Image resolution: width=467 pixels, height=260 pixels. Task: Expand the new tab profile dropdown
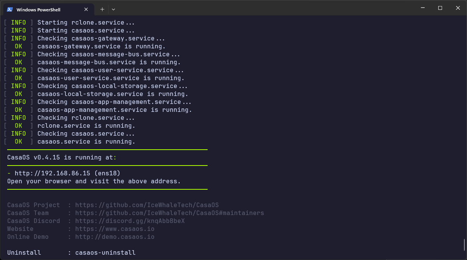[x=113, y=9]
